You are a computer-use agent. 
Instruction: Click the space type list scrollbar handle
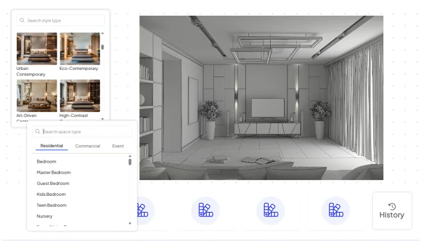point(130,161)
